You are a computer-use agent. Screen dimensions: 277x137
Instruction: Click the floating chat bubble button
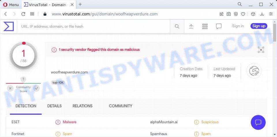(x=258, y=122)
